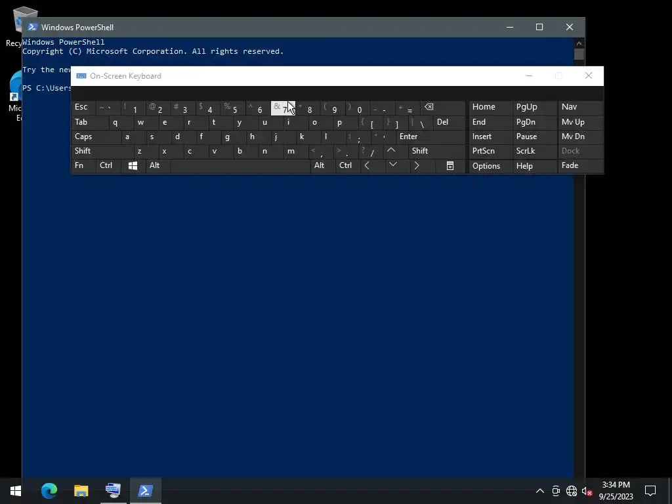Tap the PgUp key
The height and width of the screenshot is (504, 672).
click(x=534, y=108)
